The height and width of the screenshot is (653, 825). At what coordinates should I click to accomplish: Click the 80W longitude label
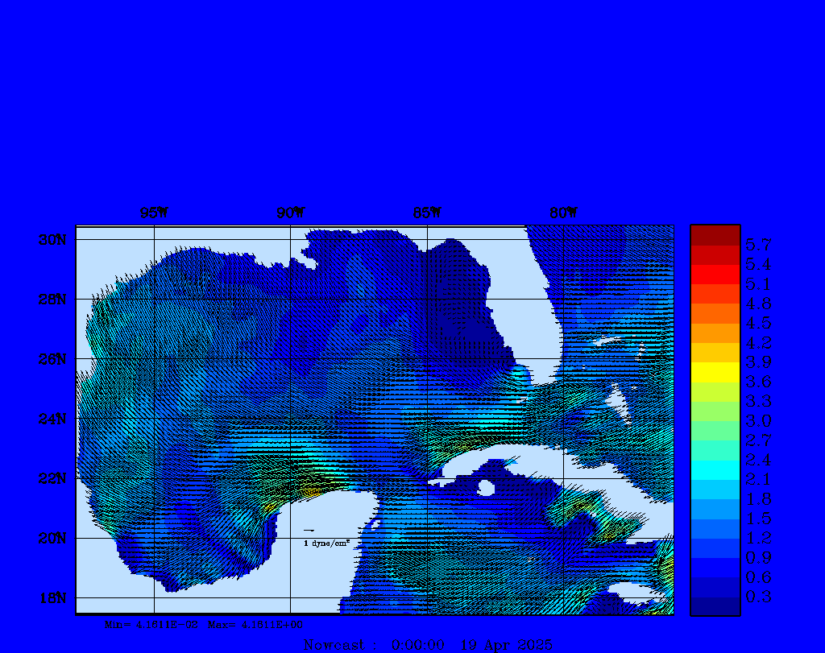[563, 213]
